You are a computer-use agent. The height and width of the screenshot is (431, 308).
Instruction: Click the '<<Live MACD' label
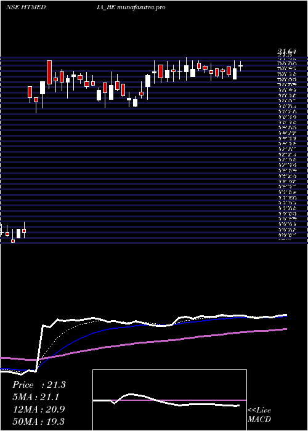tap(259, 415)
